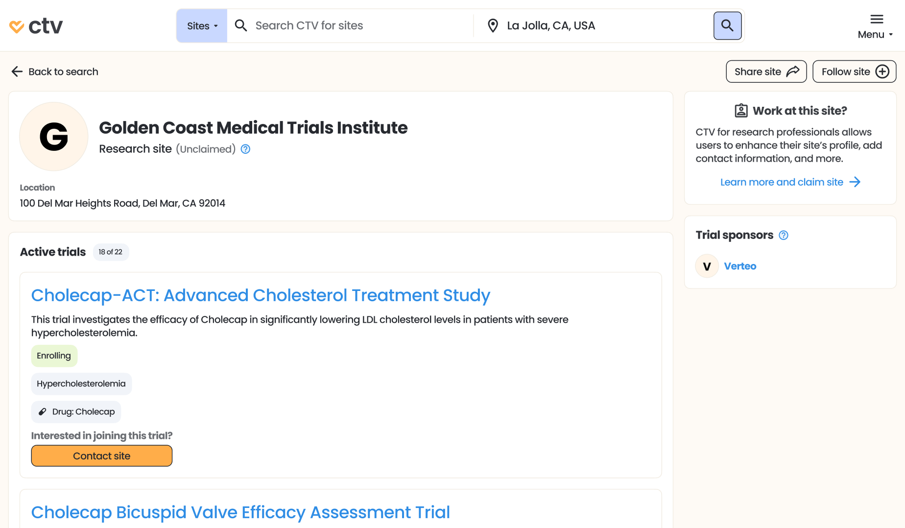Click the Golden Coast site avatar
905x528 pixels.
coord(54,137)
